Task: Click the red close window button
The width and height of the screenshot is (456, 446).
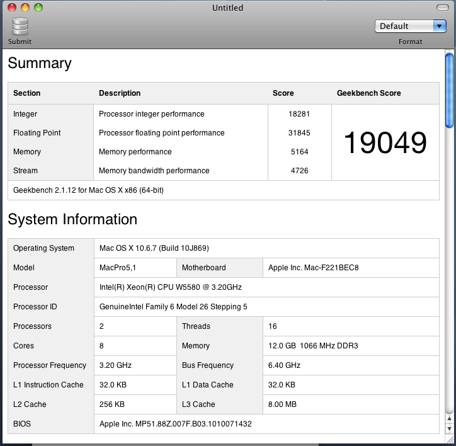Action: (x=12, y=8)
